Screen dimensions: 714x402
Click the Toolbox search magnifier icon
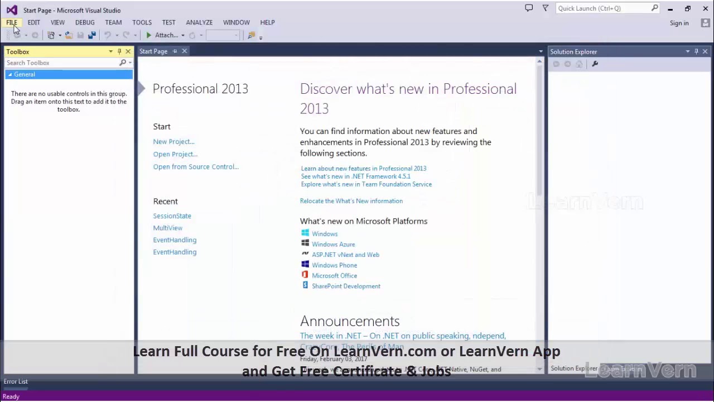(x=123, y=63)
